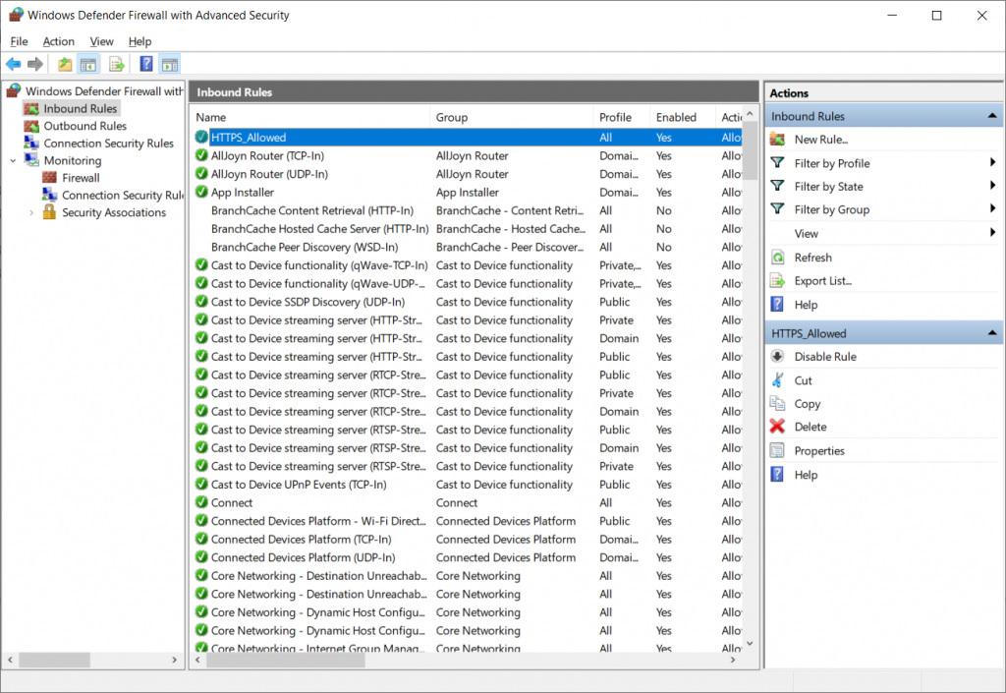Click the tree pane horizontal scrollbar right arrow
This screenshot has height=693, width=1006.
point(174,660)
